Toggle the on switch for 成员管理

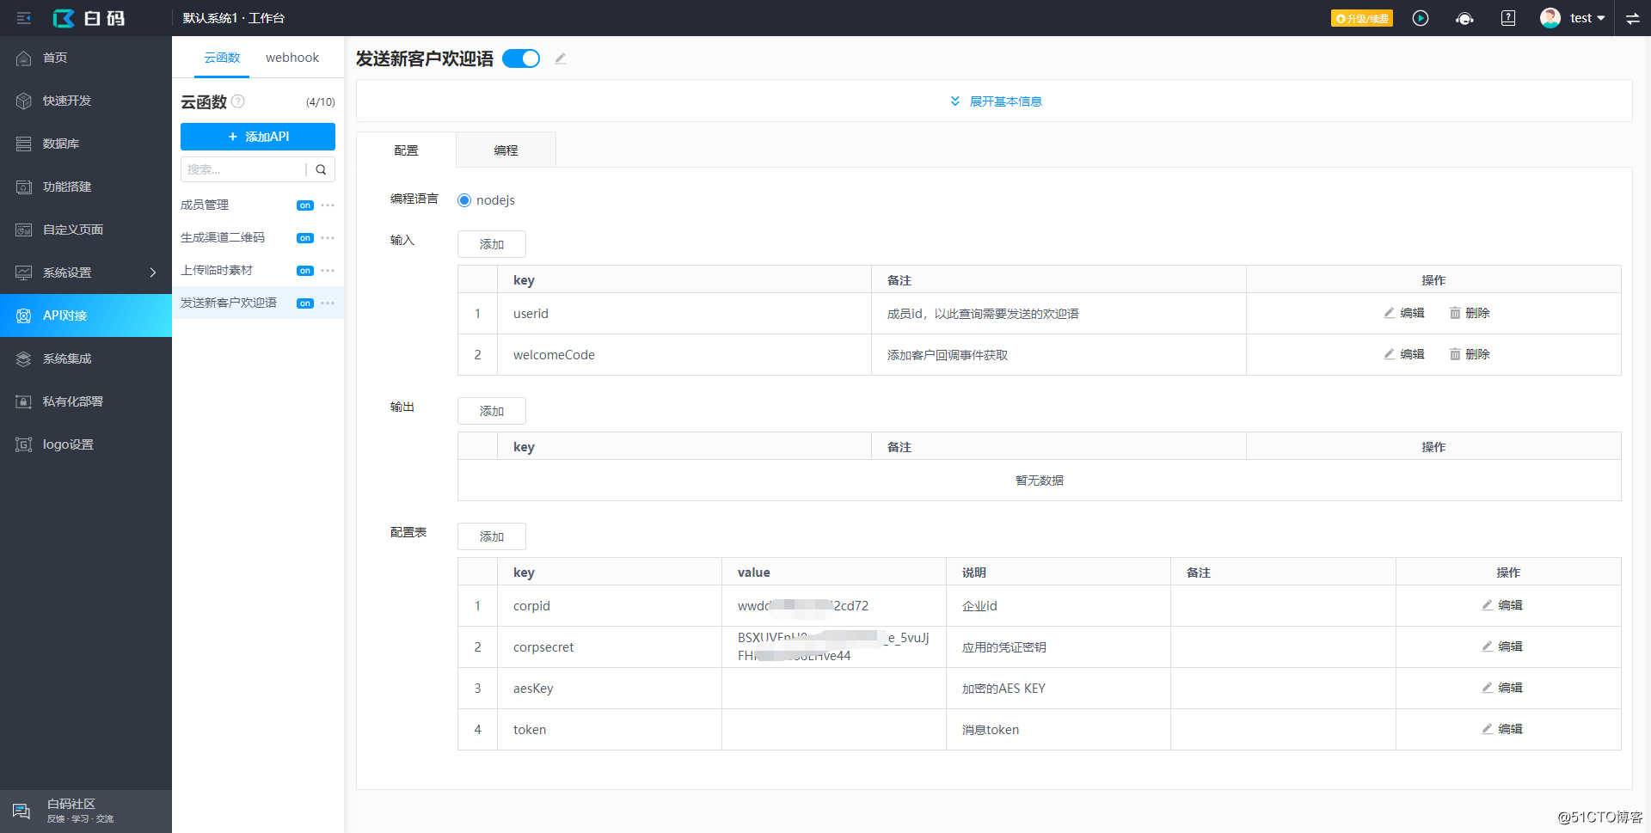(305, 205)
